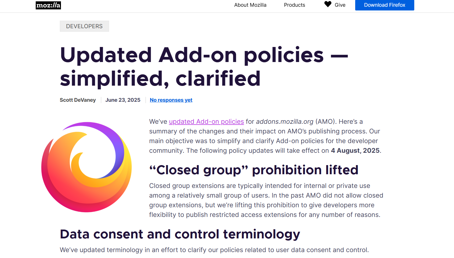The width and height of the screenshot is (454, 258).
Task: Open the Products menu
Action: pyautogui.click(x=295, y=5)
